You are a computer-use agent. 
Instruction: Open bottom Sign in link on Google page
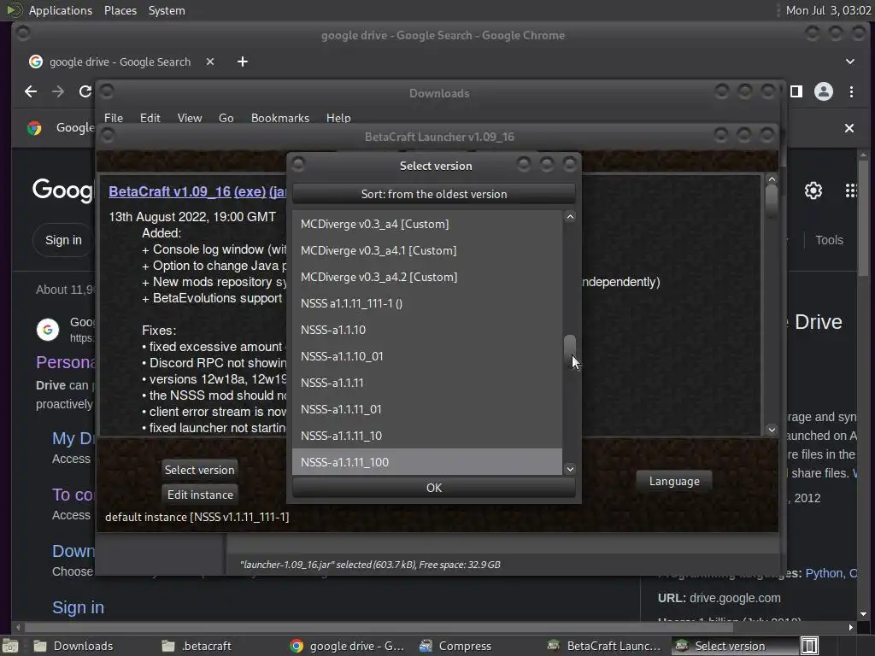[78, 607]
